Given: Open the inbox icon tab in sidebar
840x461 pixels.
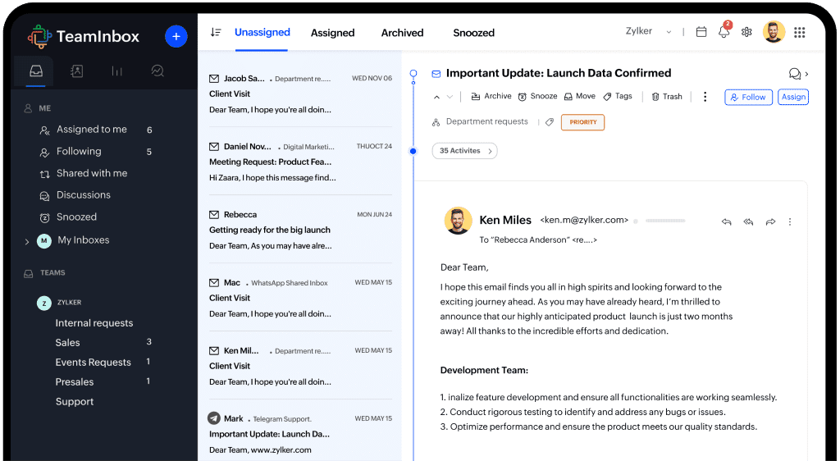Looking at the screenshot, I should point(36,71).
